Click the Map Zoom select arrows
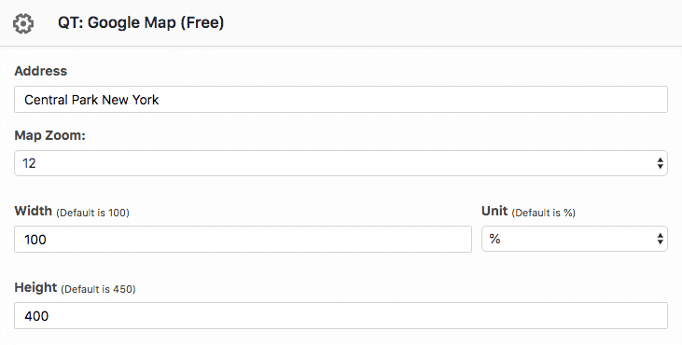This screenshot has height=345, width=682. click(661, 163)
